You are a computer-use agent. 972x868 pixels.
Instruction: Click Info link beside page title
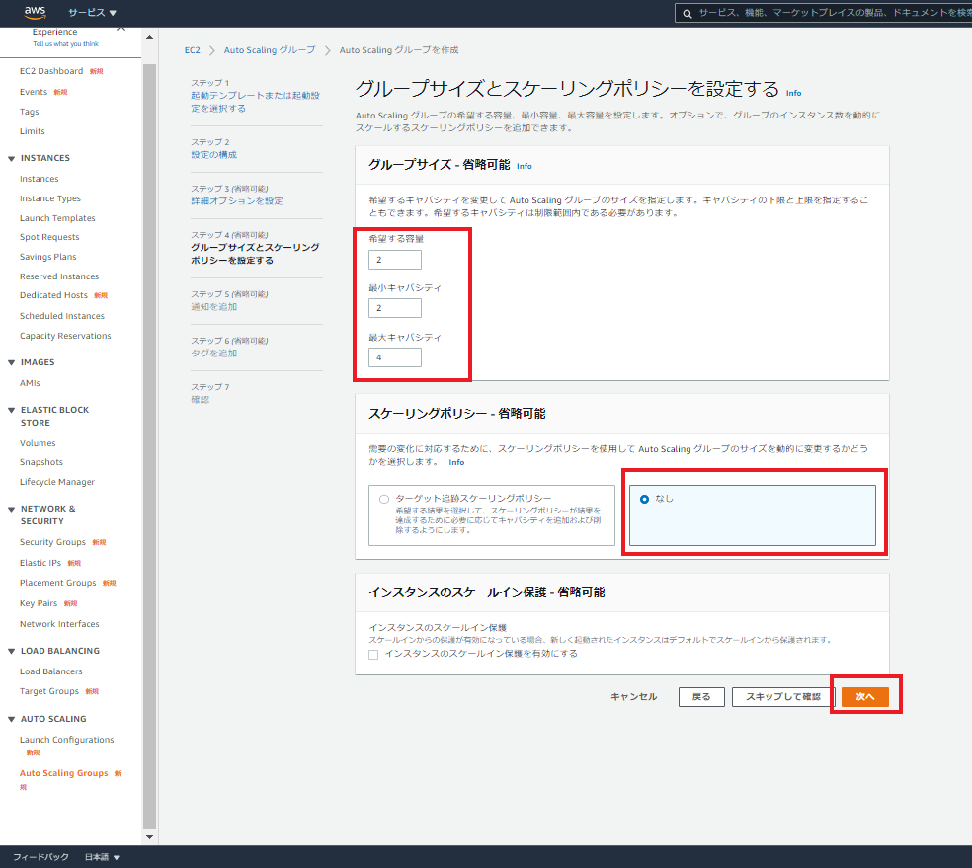[x=793, y=93]
